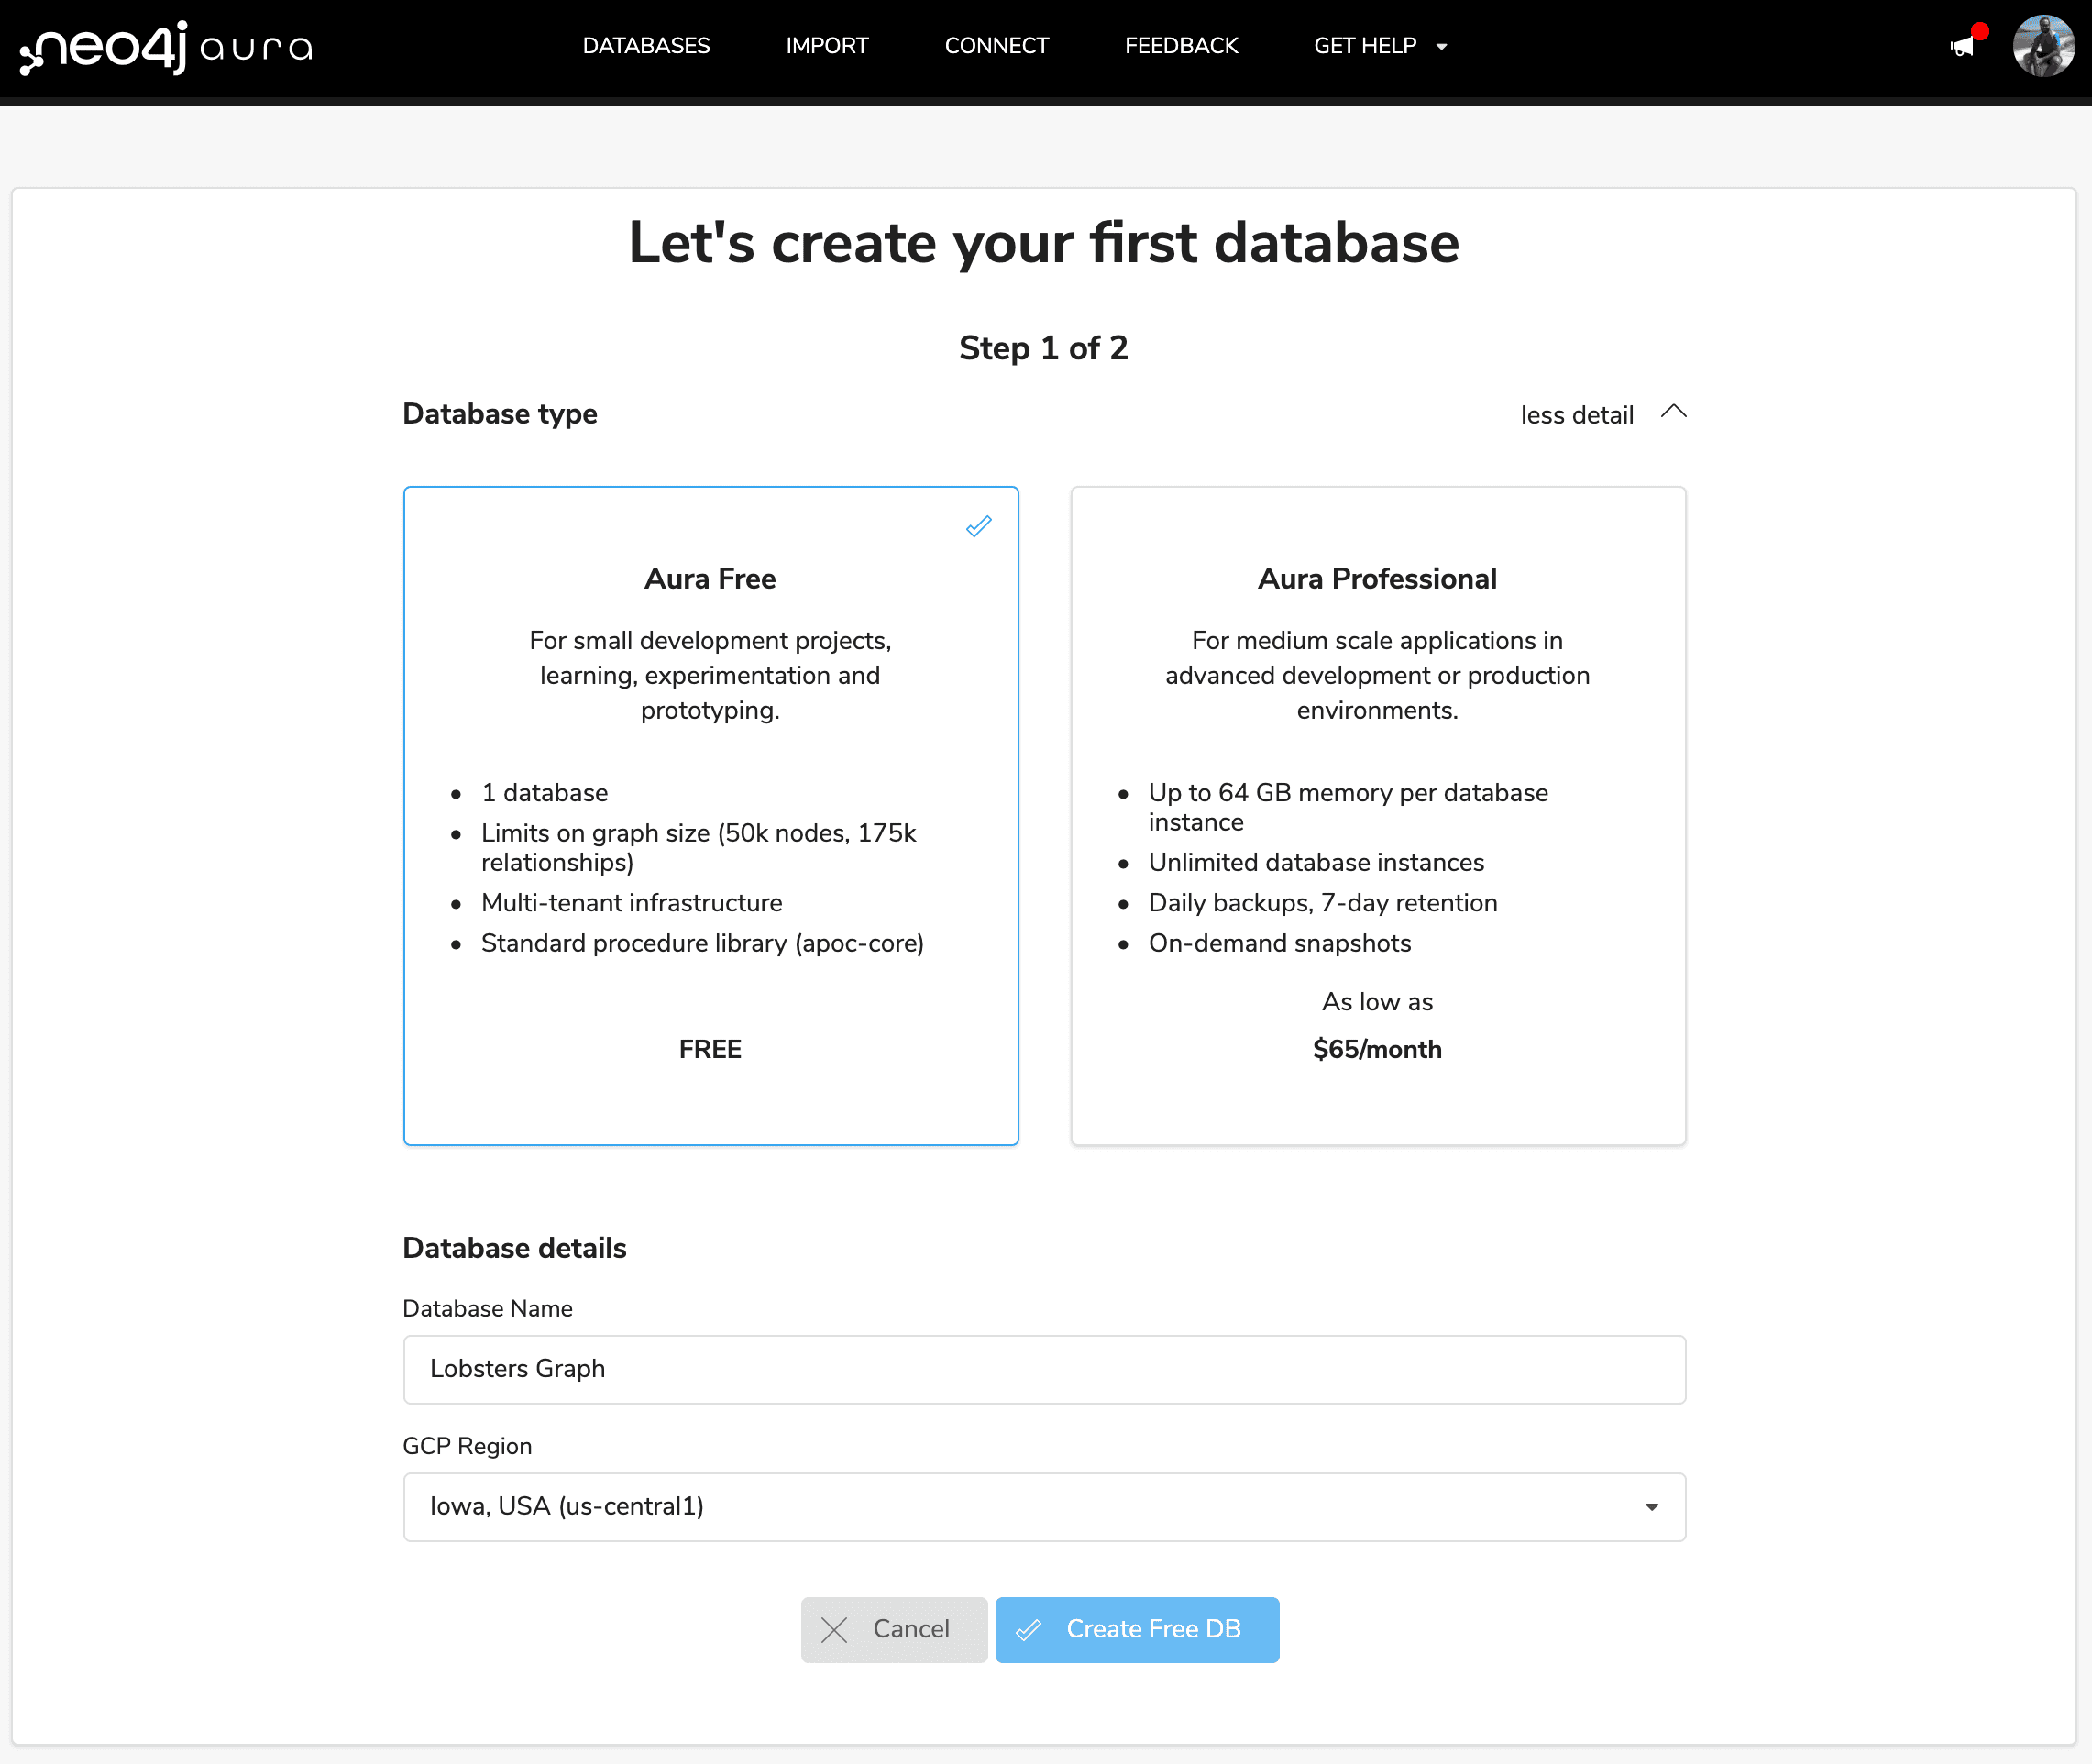Click 'Step 1 of 2' heading
This screenshot has height=1764, width=2092.
(1043, 348)
